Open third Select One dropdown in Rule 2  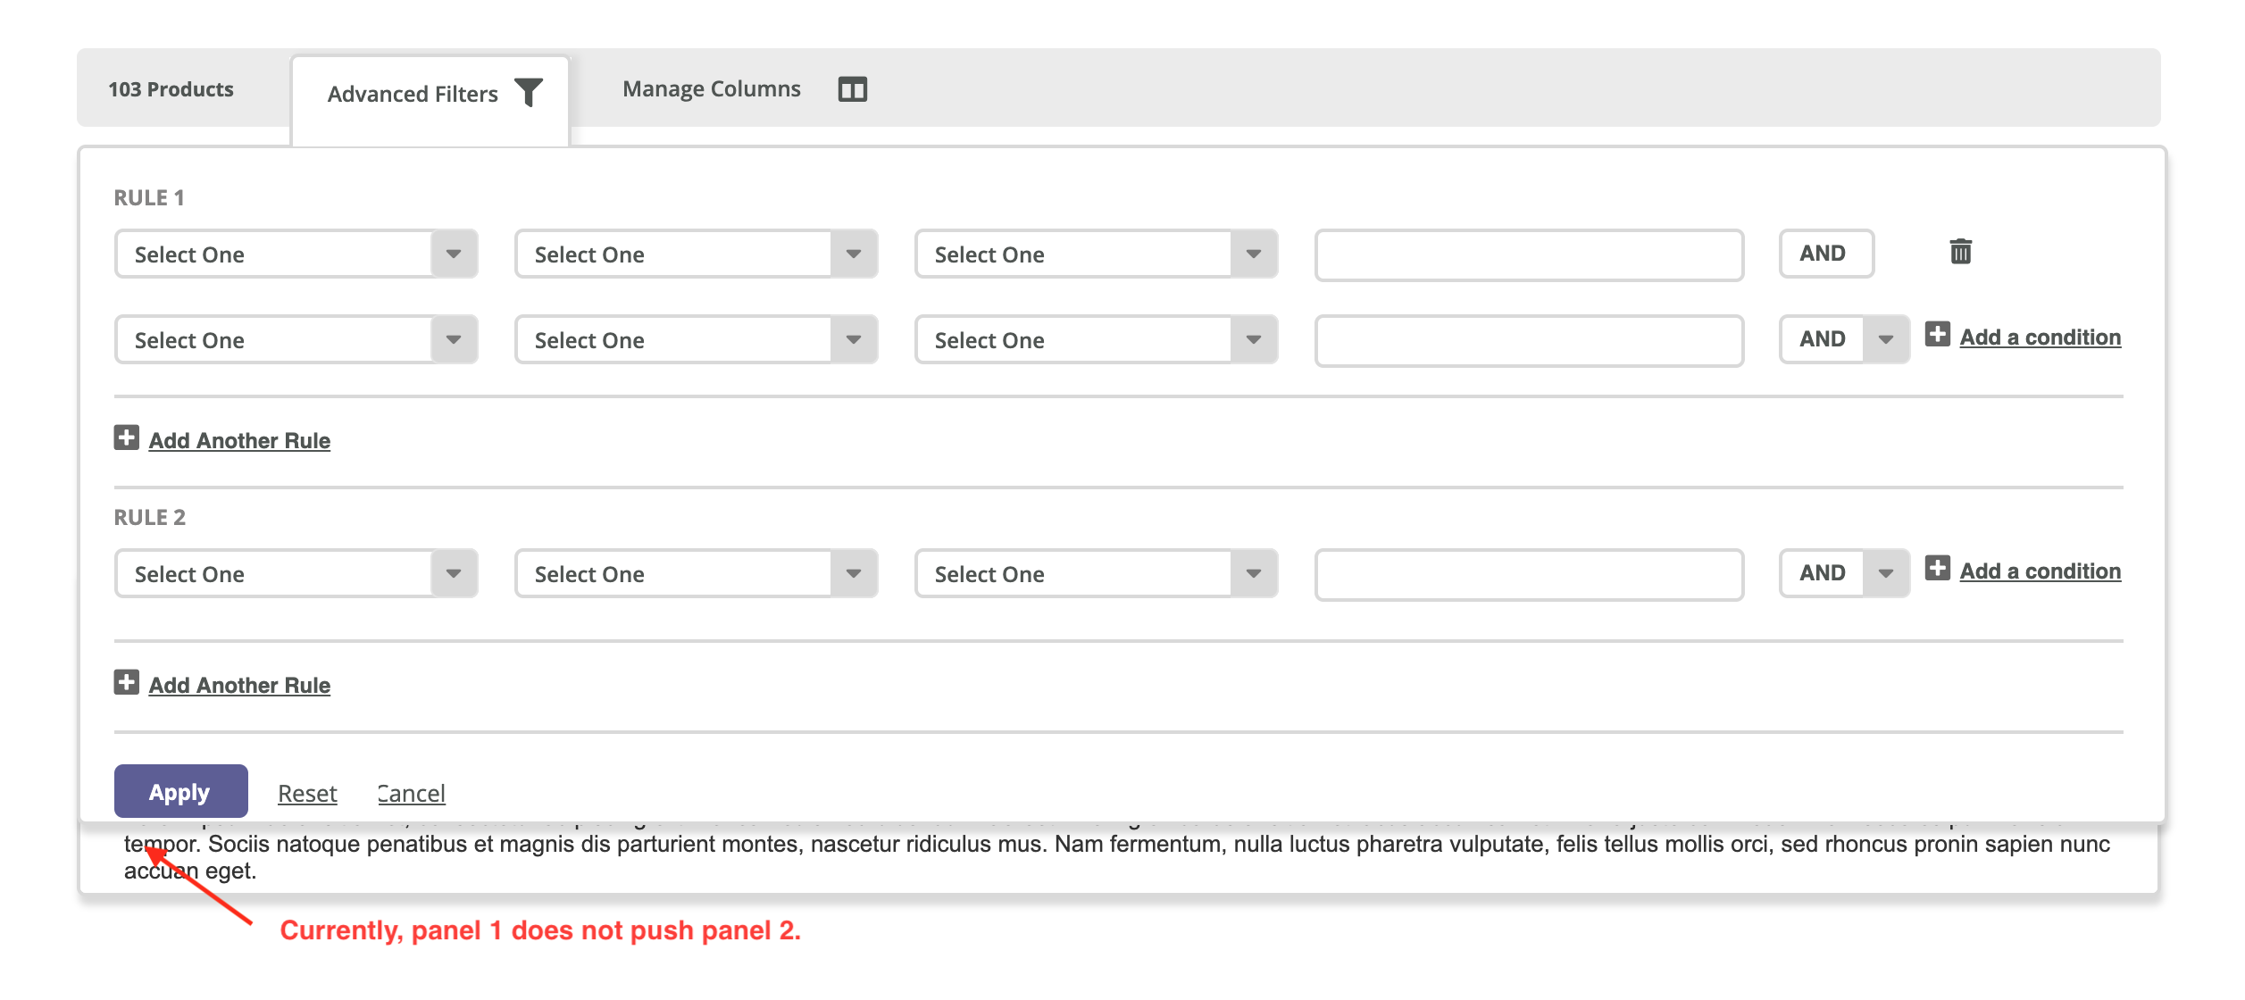pyautogui.click(x=1096, y=574)
